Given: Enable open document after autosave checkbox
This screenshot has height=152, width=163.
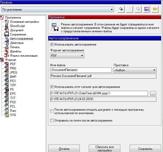Looking at the screenshot, I should pos(52,111).
